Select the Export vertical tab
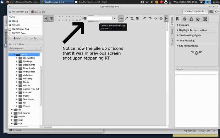 pos(172,41)
